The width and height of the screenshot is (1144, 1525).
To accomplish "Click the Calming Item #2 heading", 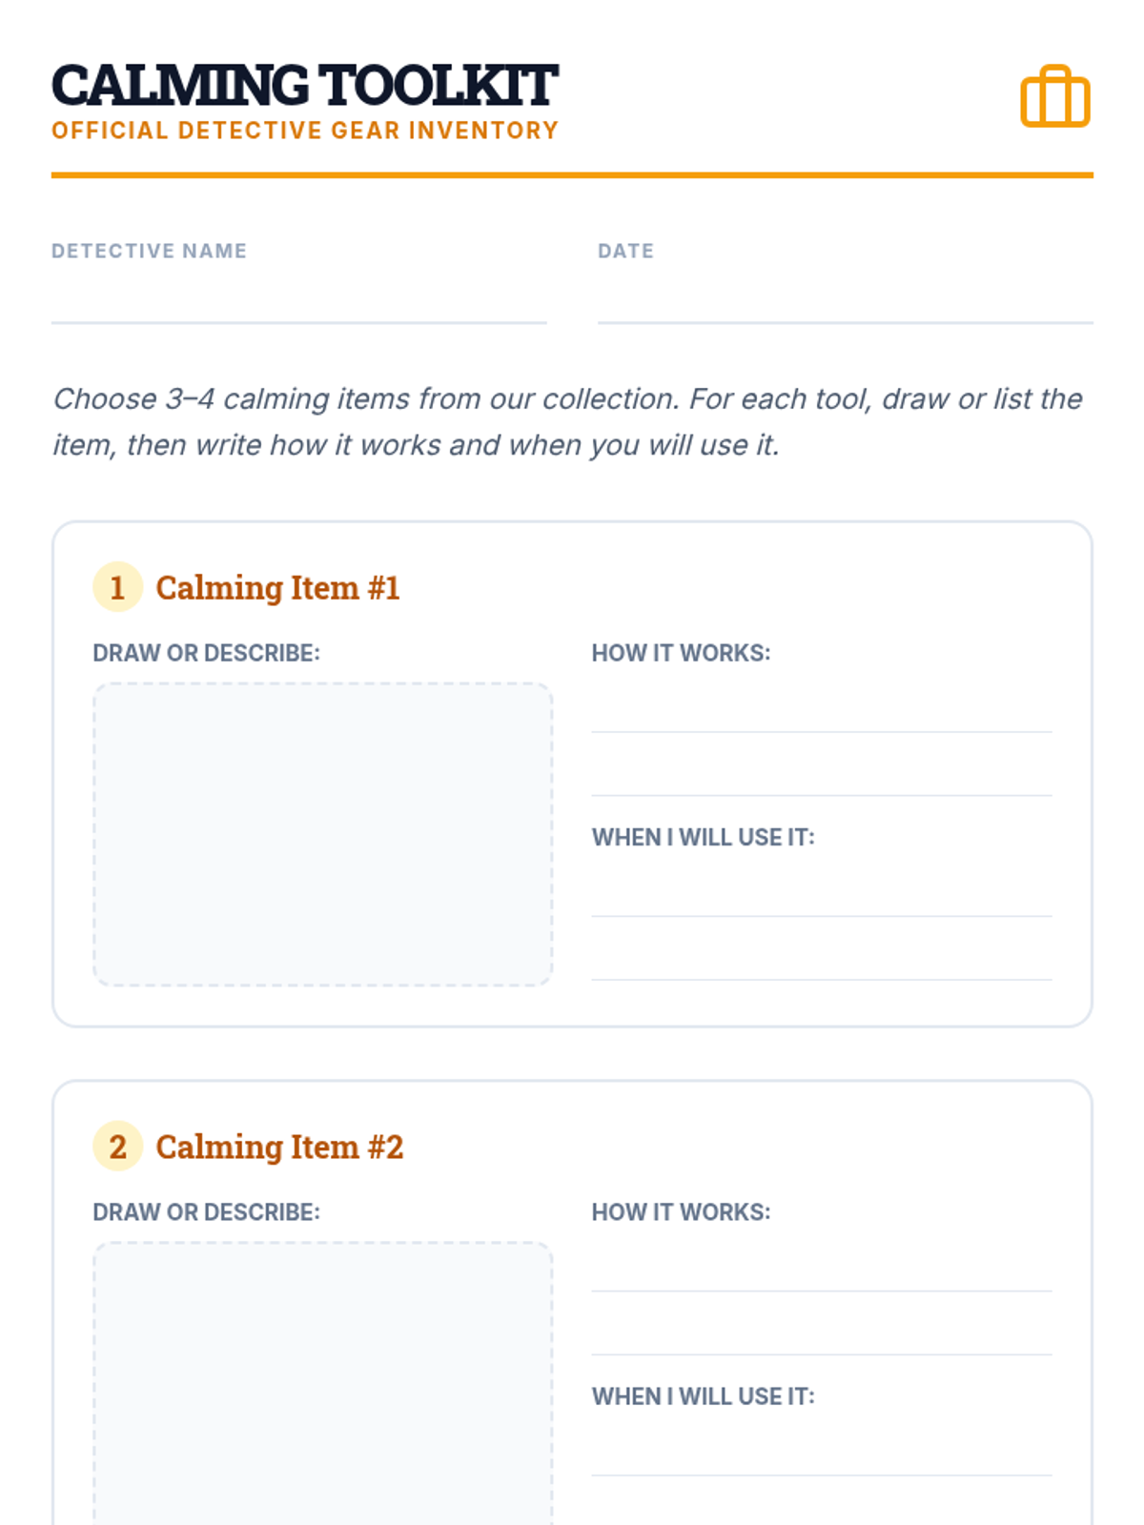I will point(279,1147).
